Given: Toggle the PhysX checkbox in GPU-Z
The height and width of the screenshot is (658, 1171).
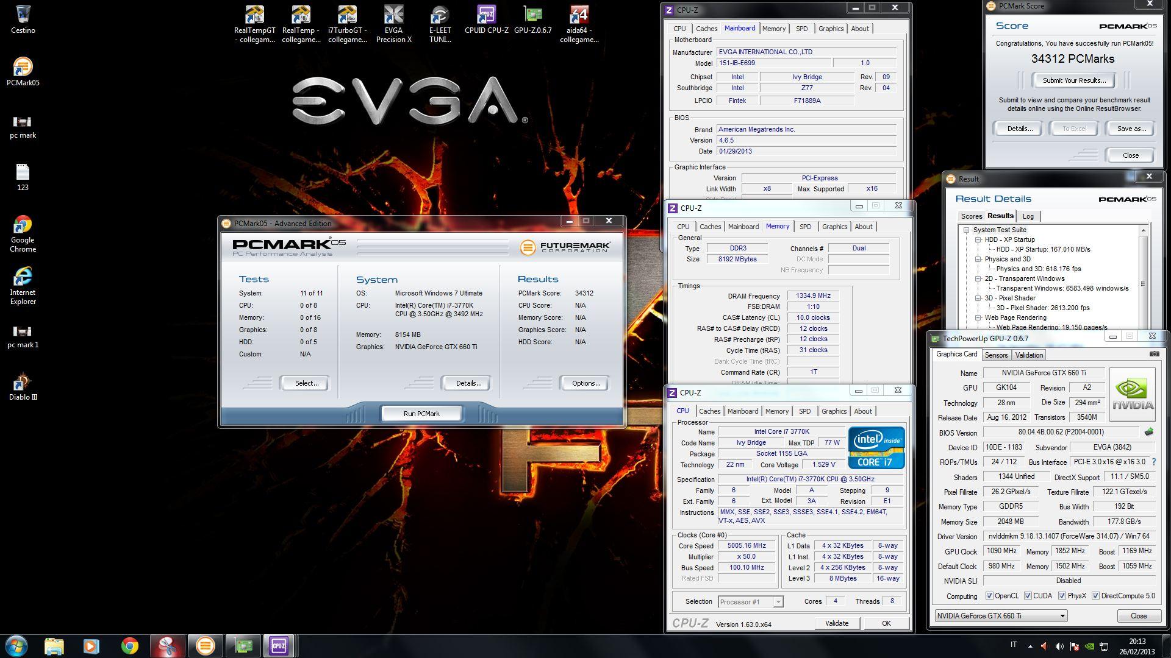Looking at the screenshot, I should [x=1062, y=596].
